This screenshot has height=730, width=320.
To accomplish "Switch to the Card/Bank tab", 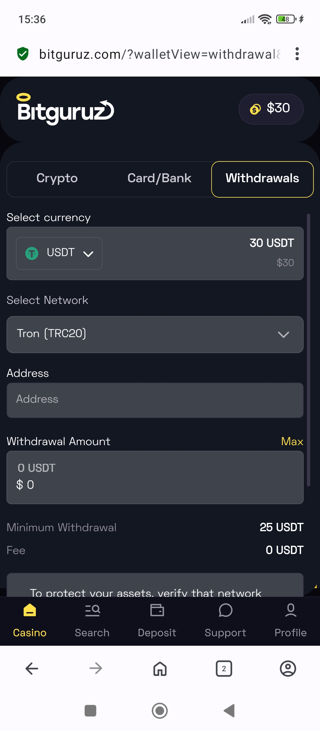I will pyautogui.click(x=159, y=178).
